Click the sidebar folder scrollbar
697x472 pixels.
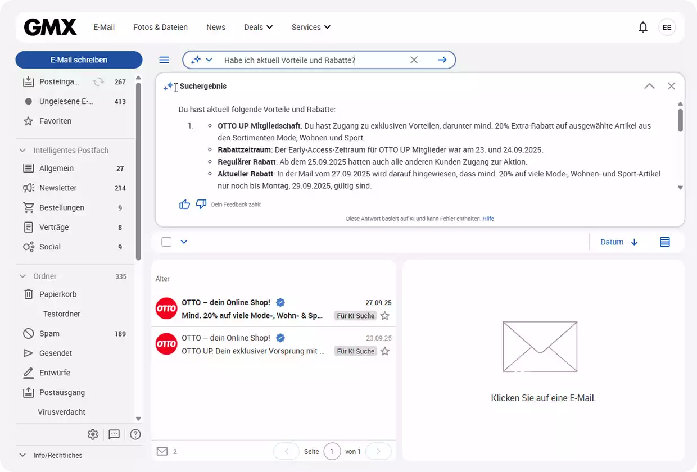coord(138,171)
